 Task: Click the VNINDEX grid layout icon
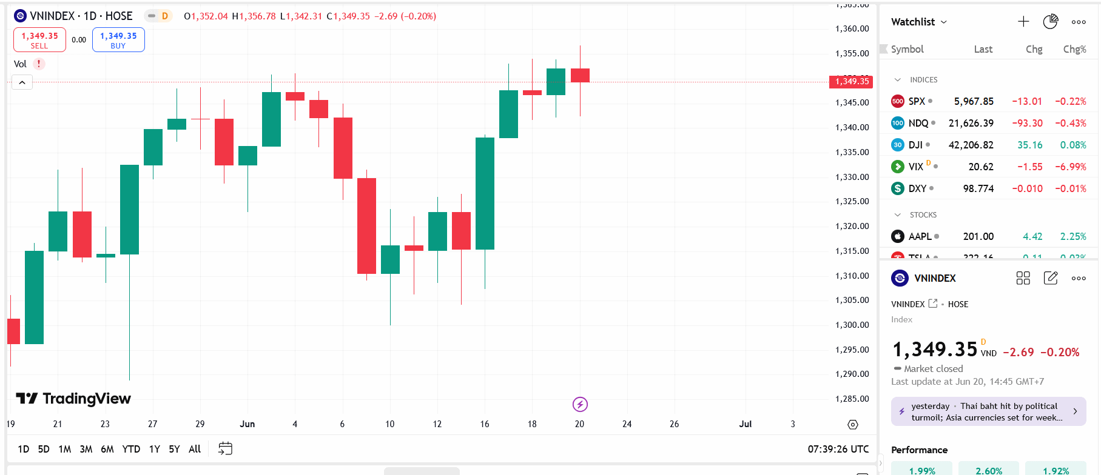coord(1023,278)
